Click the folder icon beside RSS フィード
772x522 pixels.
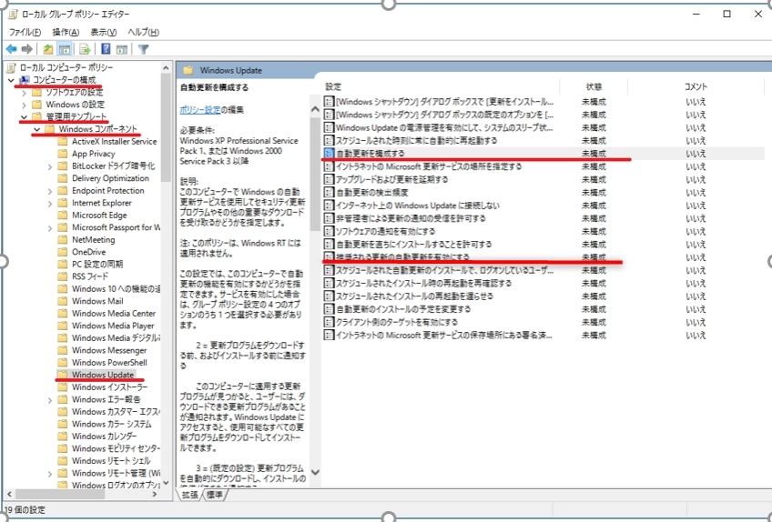pos(63,276)
